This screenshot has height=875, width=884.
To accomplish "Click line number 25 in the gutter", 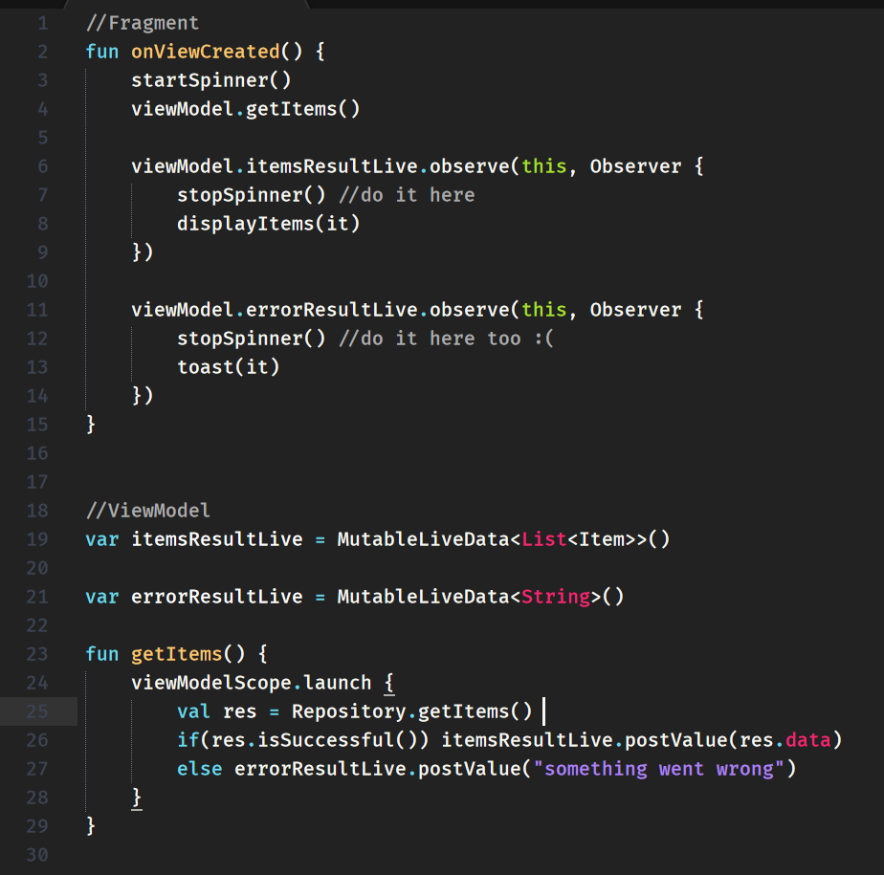I will [x=37, y=711].
